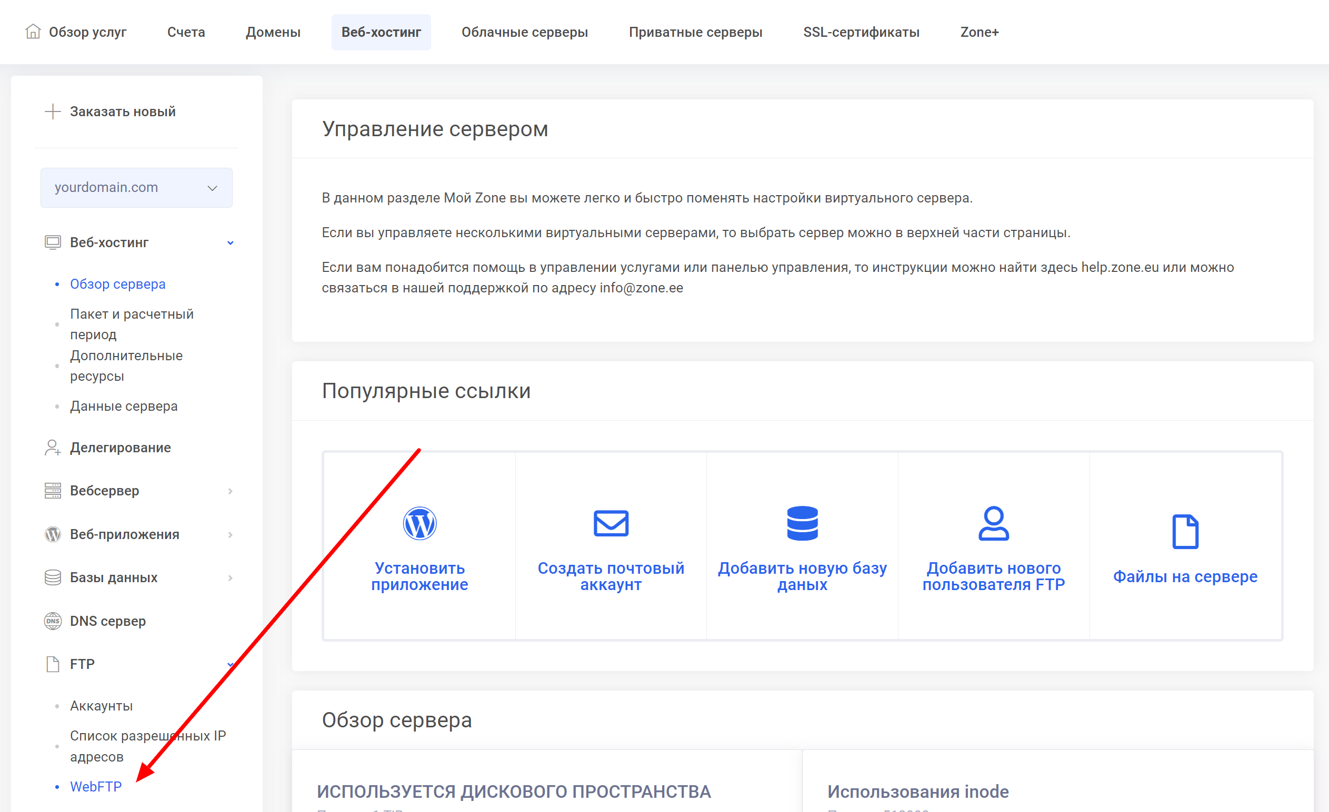Select Аккаунты under FTP

pos(102,705)
